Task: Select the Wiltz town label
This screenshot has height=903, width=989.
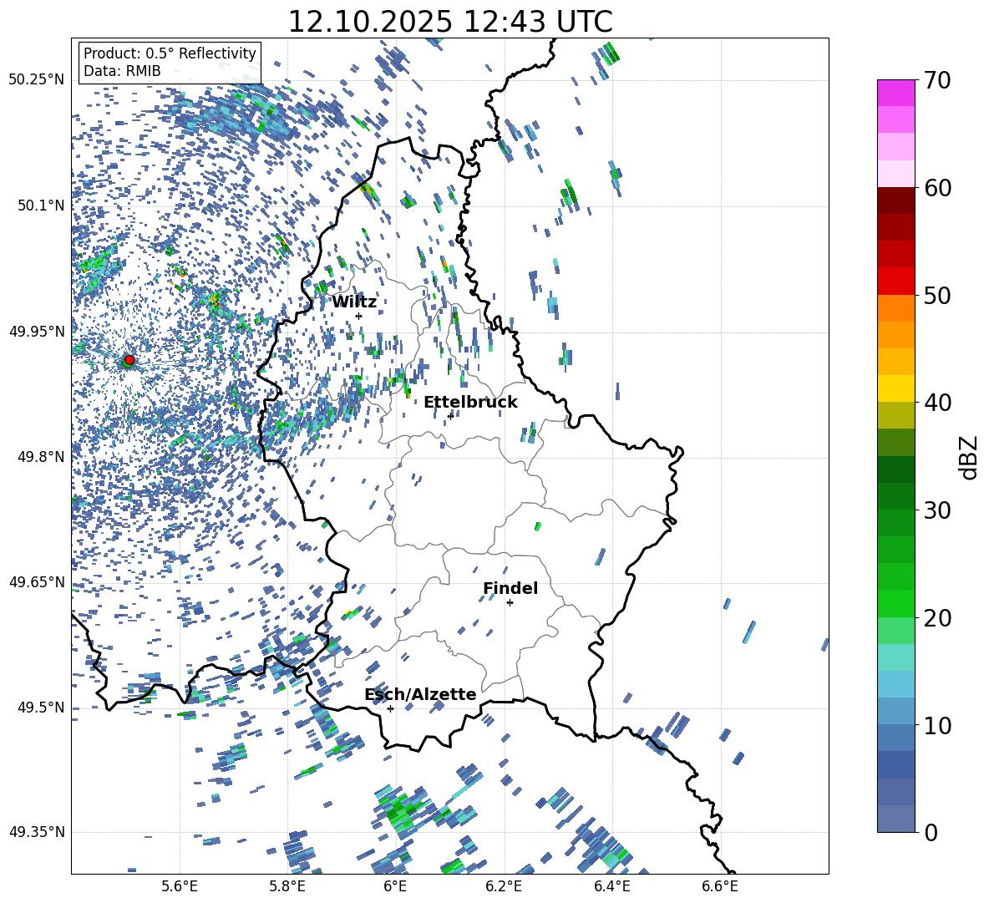Action: click(354, 302)
